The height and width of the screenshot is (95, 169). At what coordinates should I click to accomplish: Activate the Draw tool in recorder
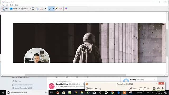pos(133,89)
